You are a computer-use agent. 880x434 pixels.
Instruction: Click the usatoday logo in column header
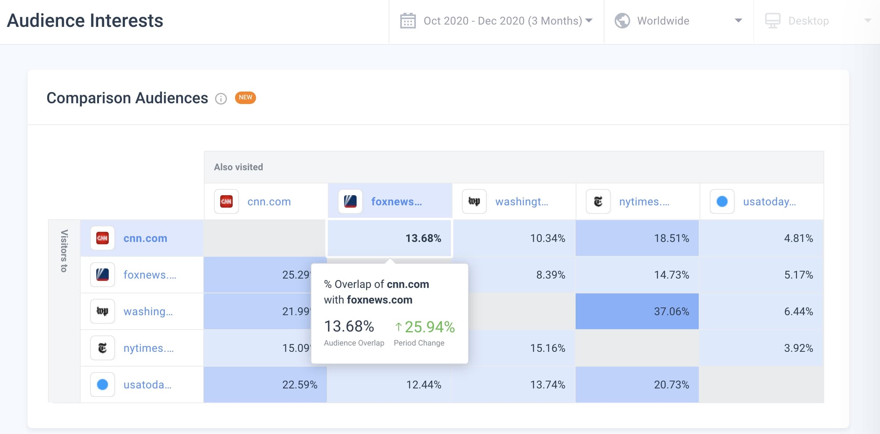pyautogui.click(x=722, y=201)
